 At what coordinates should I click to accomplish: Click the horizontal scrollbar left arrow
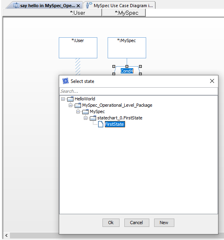pyautogui.click(x=6, y=235)
